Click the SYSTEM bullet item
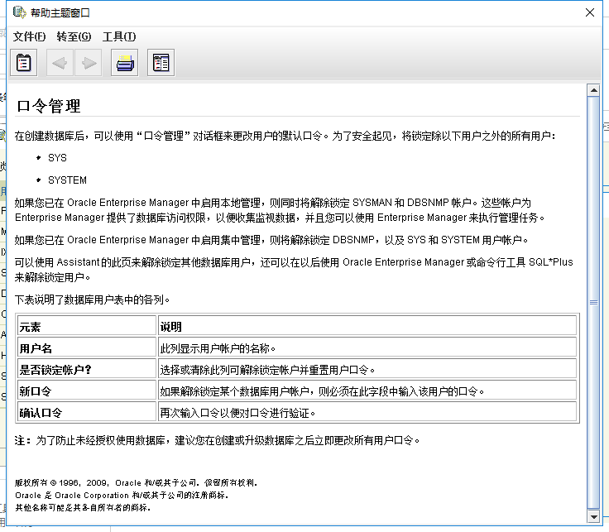Viewport: 609px width, 532px height. click(67, 180)
